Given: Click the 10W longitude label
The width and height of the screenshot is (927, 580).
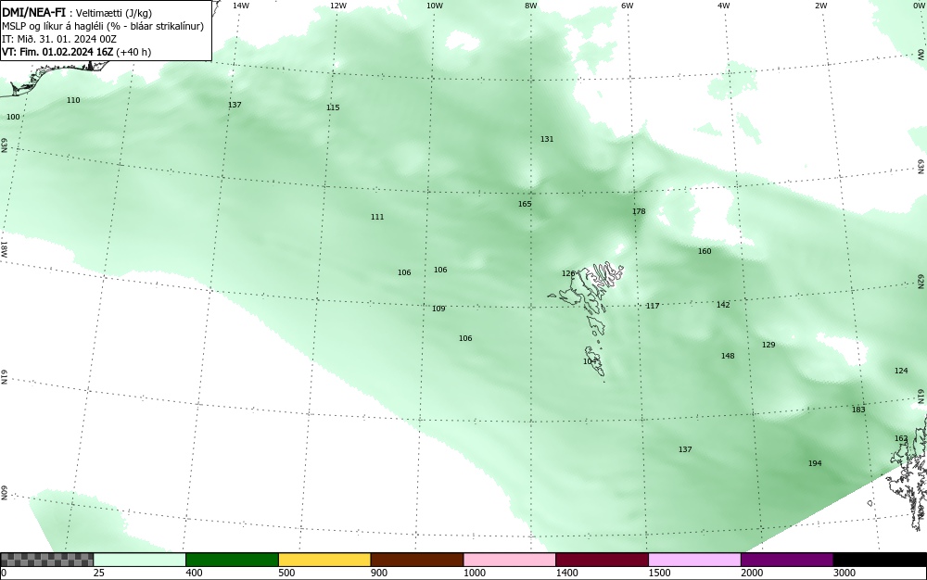Looking at the screenshot, I should [435, 6].
